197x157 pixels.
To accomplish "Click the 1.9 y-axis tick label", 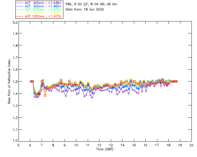I will pos(15,33).
